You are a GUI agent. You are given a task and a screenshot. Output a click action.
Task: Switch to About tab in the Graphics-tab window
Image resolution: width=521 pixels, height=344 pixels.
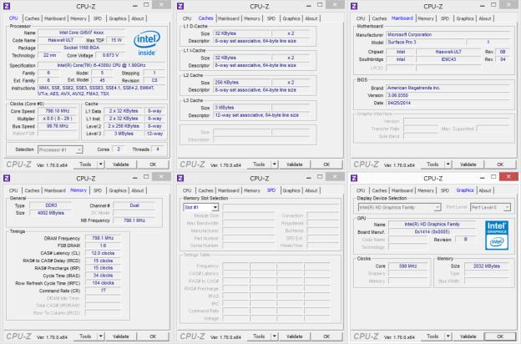(x=485, y=190)
